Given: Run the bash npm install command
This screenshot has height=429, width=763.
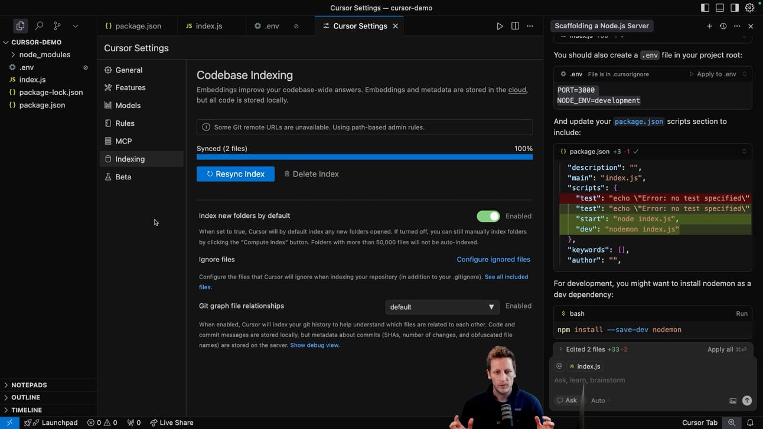Looking at the screenshot, I should 742,313.
